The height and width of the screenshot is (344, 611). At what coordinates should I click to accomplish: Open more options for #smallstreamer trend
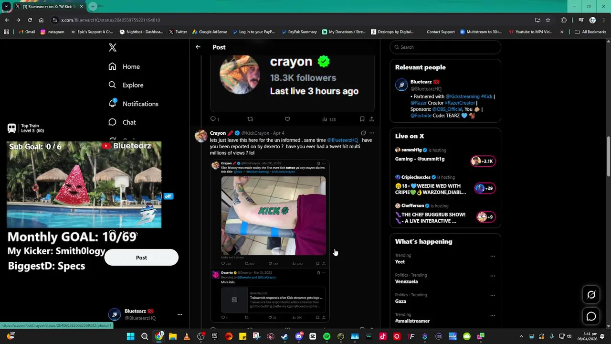pos(493,315)
